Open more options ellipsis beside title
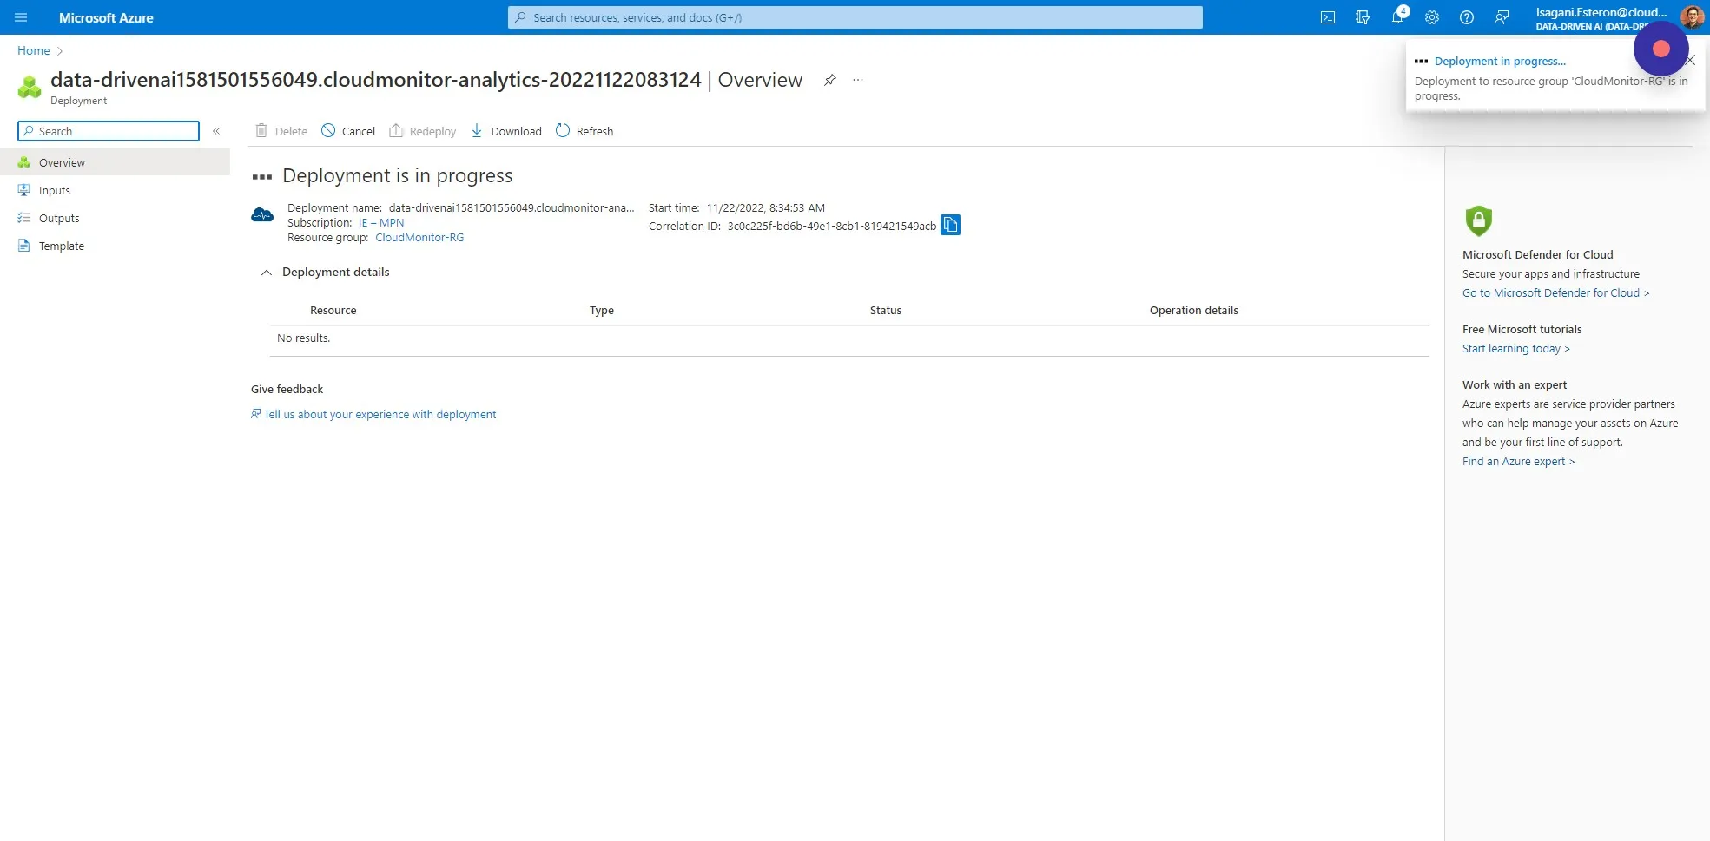Screen dimensions: 1710x841 point(858,80)
